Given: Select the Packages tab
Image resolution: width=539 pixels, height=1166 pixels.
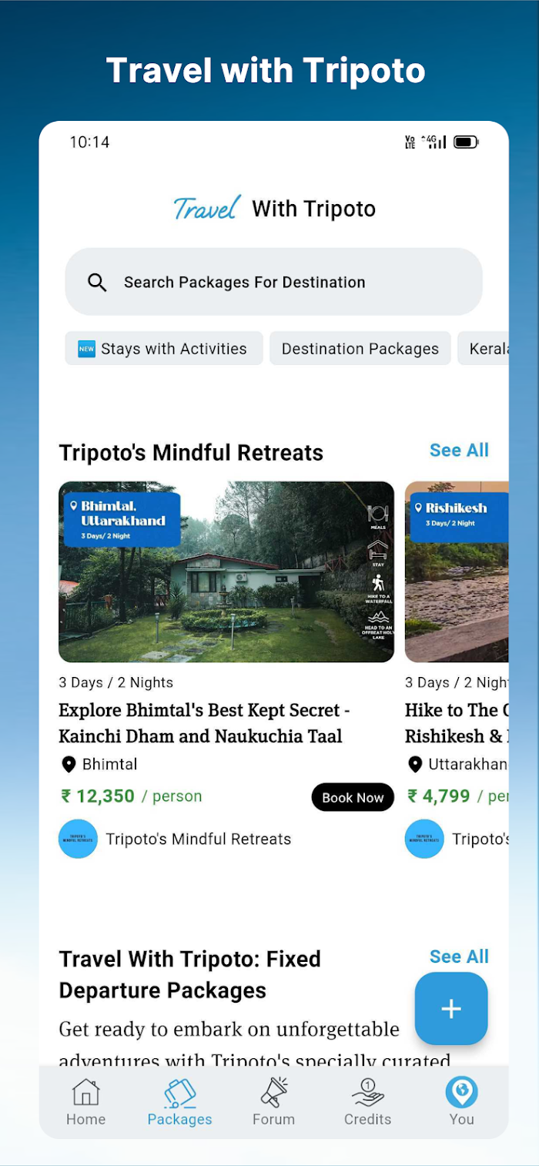Looking at the screenshot, I should (x=179, y=1102).
